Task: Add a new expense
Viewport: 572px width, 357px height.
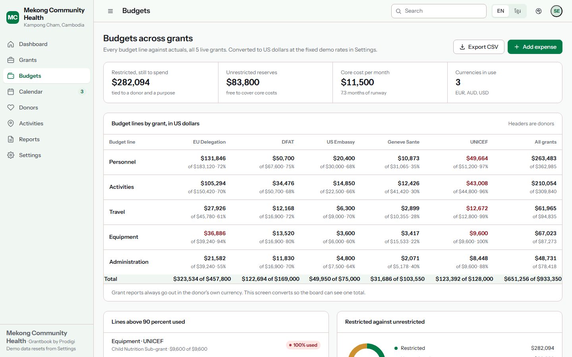Action: tap(535, 47)
